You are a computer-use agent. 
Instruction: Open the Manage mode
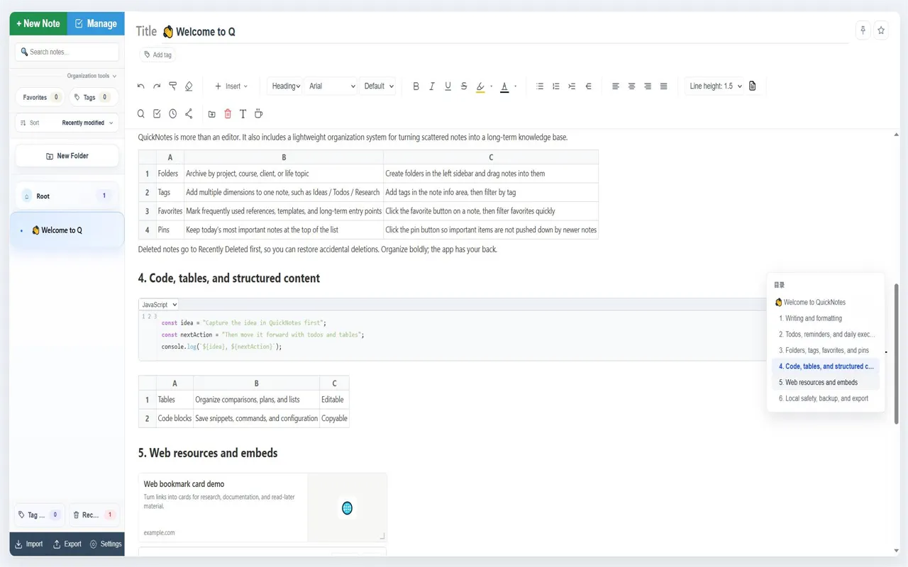[x=96, y=23]
